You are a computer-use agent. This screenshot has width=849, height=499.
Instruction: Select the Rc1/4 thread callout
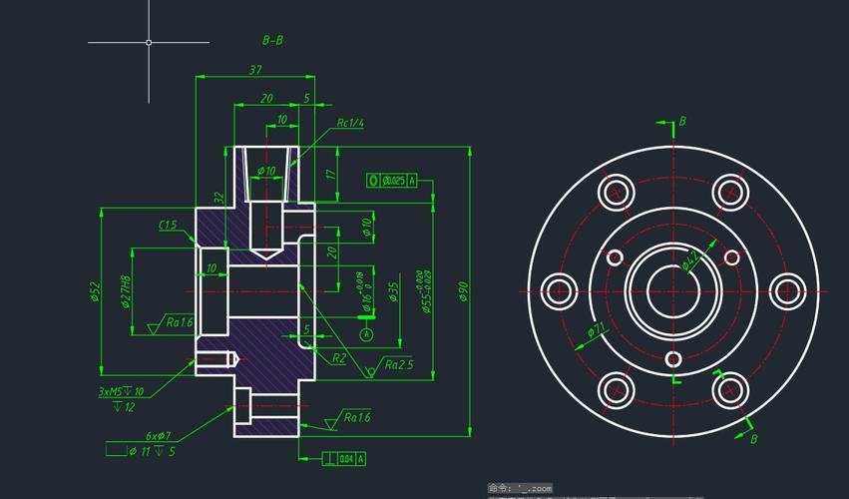pyautogui.click(x=350, y=123)
